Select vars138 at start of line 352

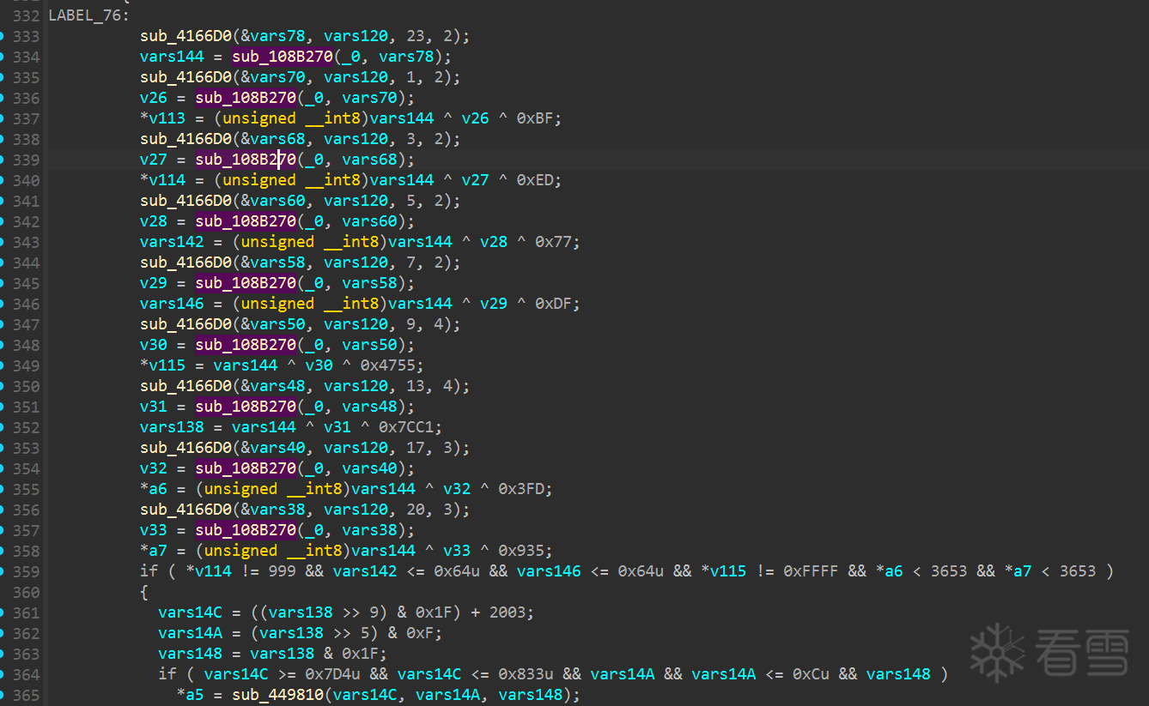(x=172, y=427)
